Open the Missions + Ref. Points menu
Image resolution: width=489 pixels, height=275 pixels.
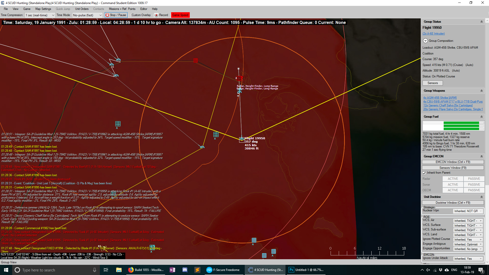point(122,9)
